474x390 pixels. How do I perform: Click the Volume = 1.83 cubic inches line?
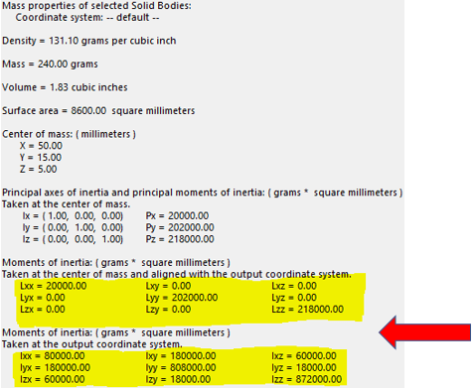(65, 87)
